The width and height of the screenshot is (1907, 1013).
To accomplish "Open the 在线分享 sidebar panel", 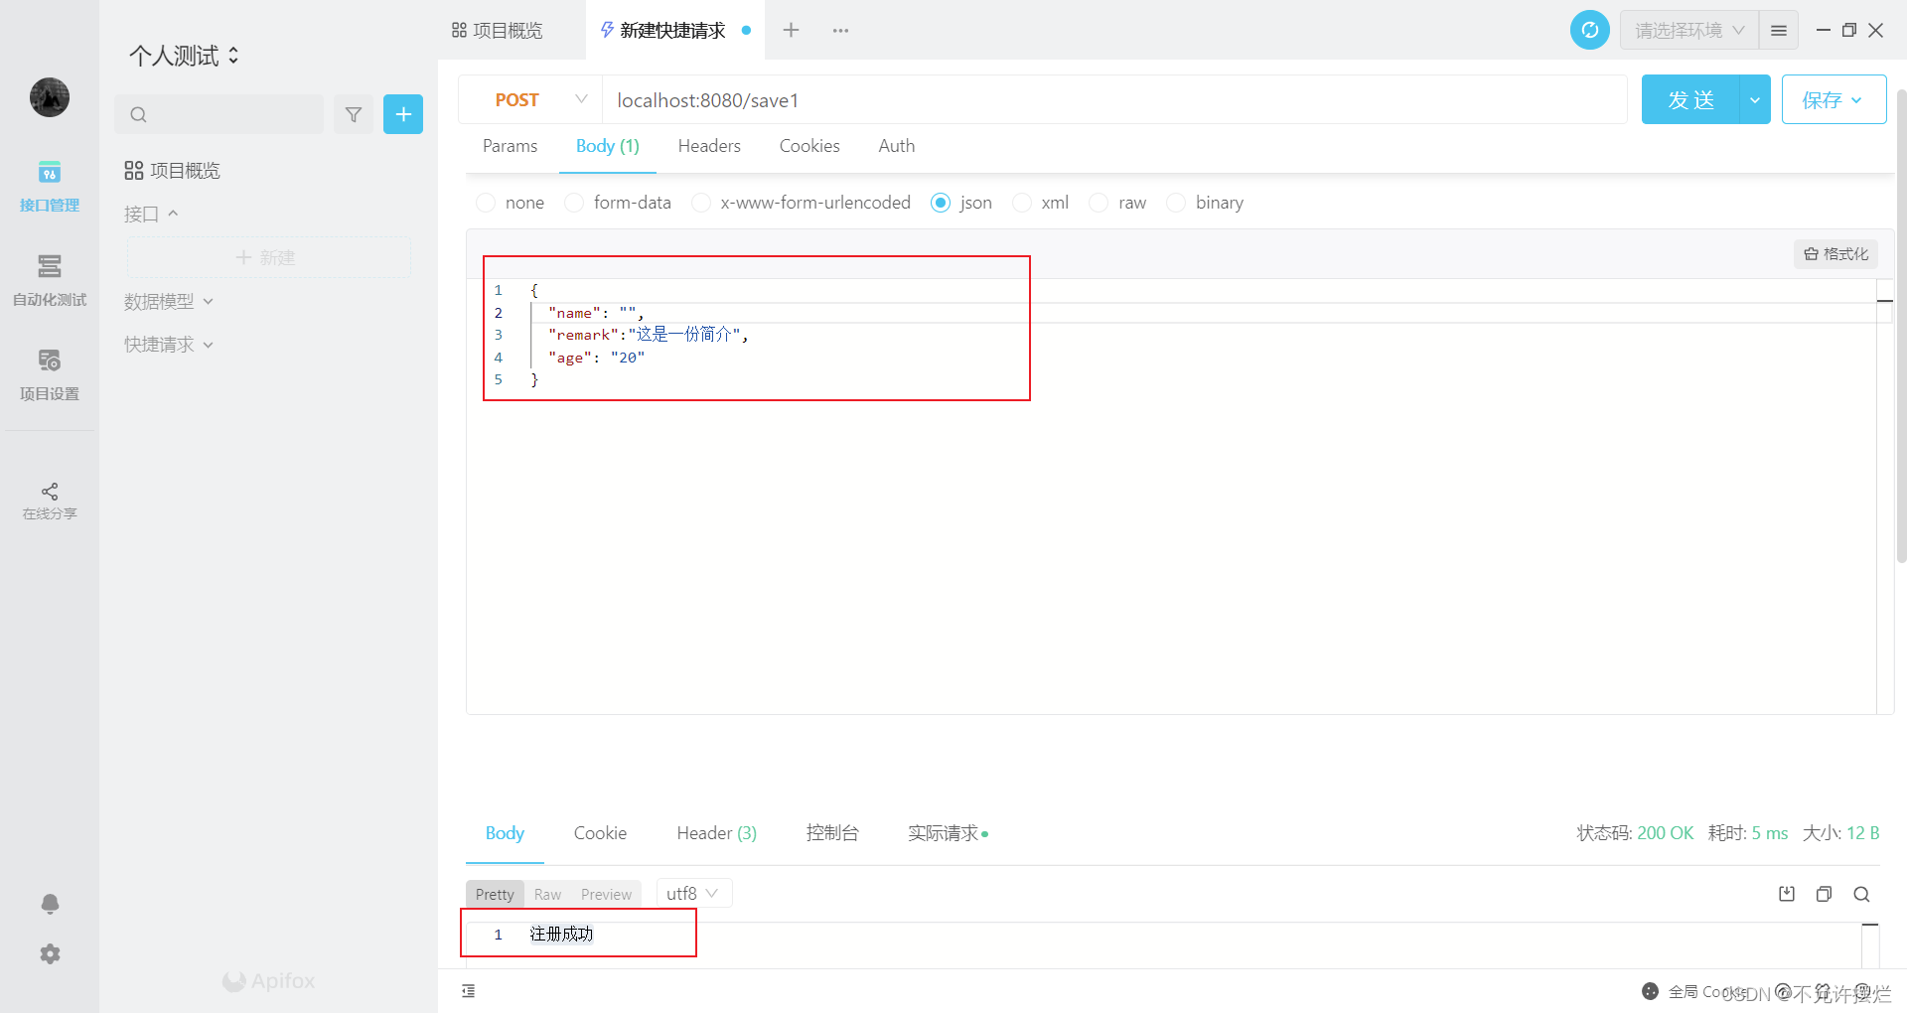I will coord(50,501).
